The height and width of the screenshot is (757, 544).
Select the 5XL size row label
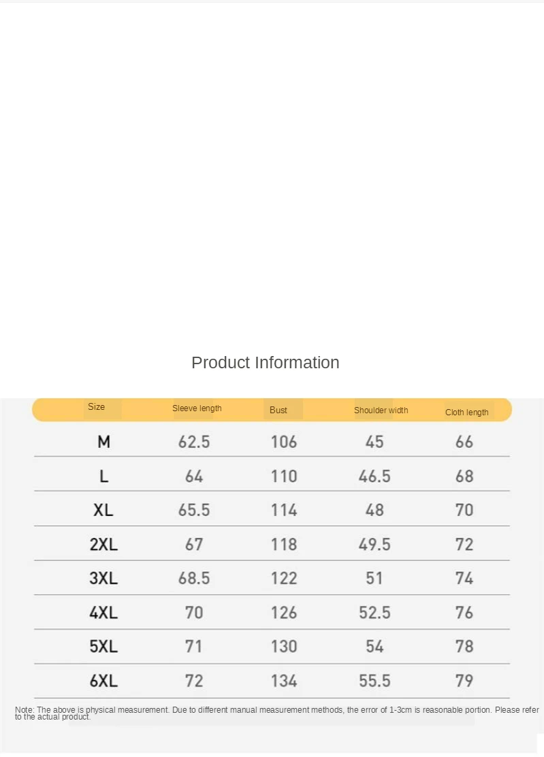103,647
